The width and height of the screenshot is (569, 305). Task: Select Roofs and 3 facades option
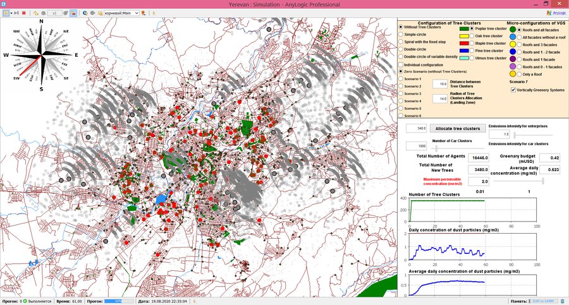click(519, 45)
